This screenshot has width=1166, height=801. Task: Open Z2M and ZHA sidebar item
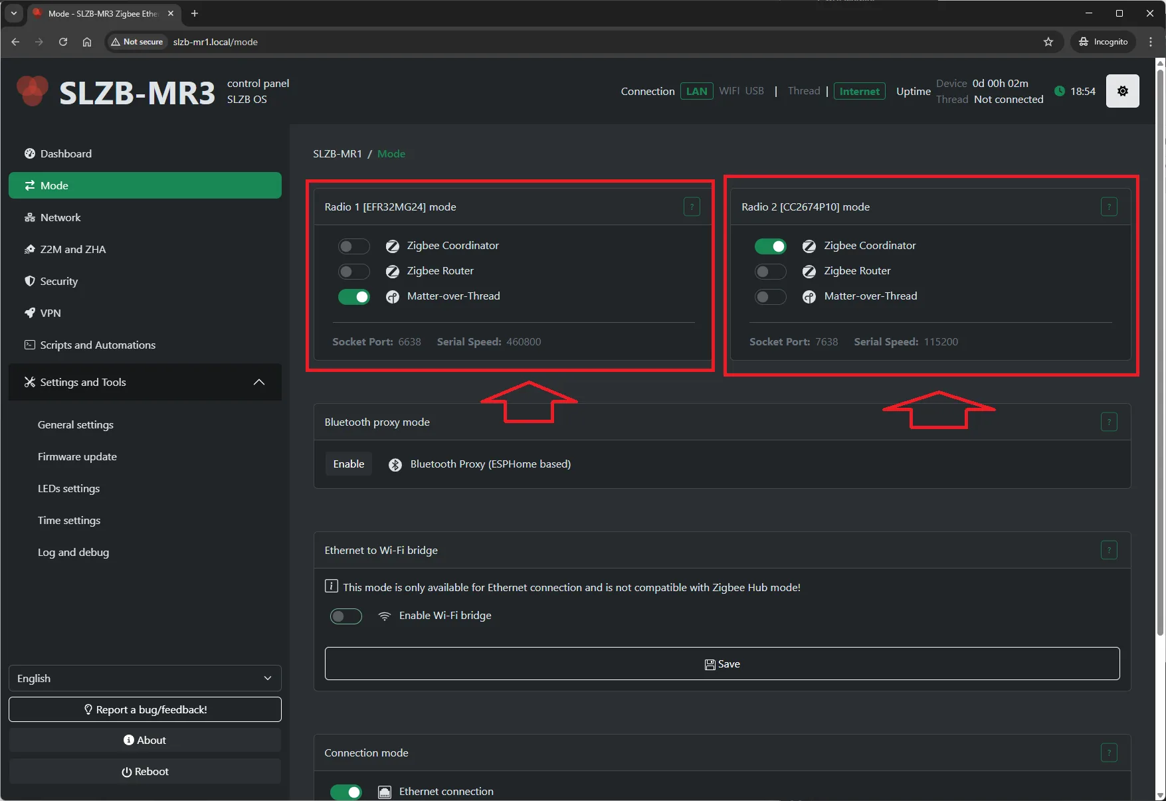point(72,249)
